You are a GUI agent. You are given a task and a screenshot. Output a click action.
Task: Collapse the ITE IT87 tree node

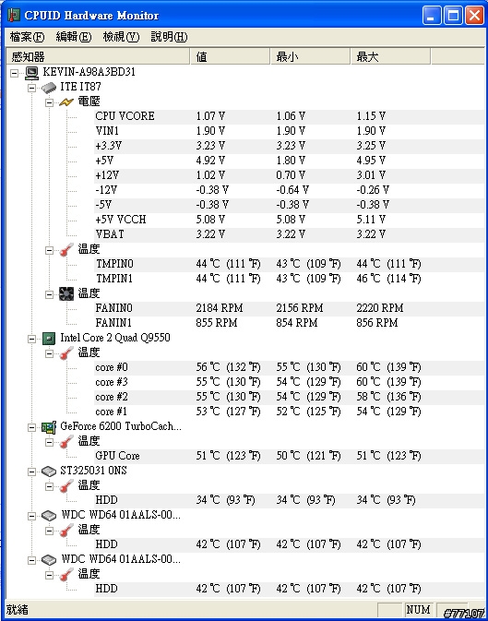pyautogui.click(x=31, y=88)
